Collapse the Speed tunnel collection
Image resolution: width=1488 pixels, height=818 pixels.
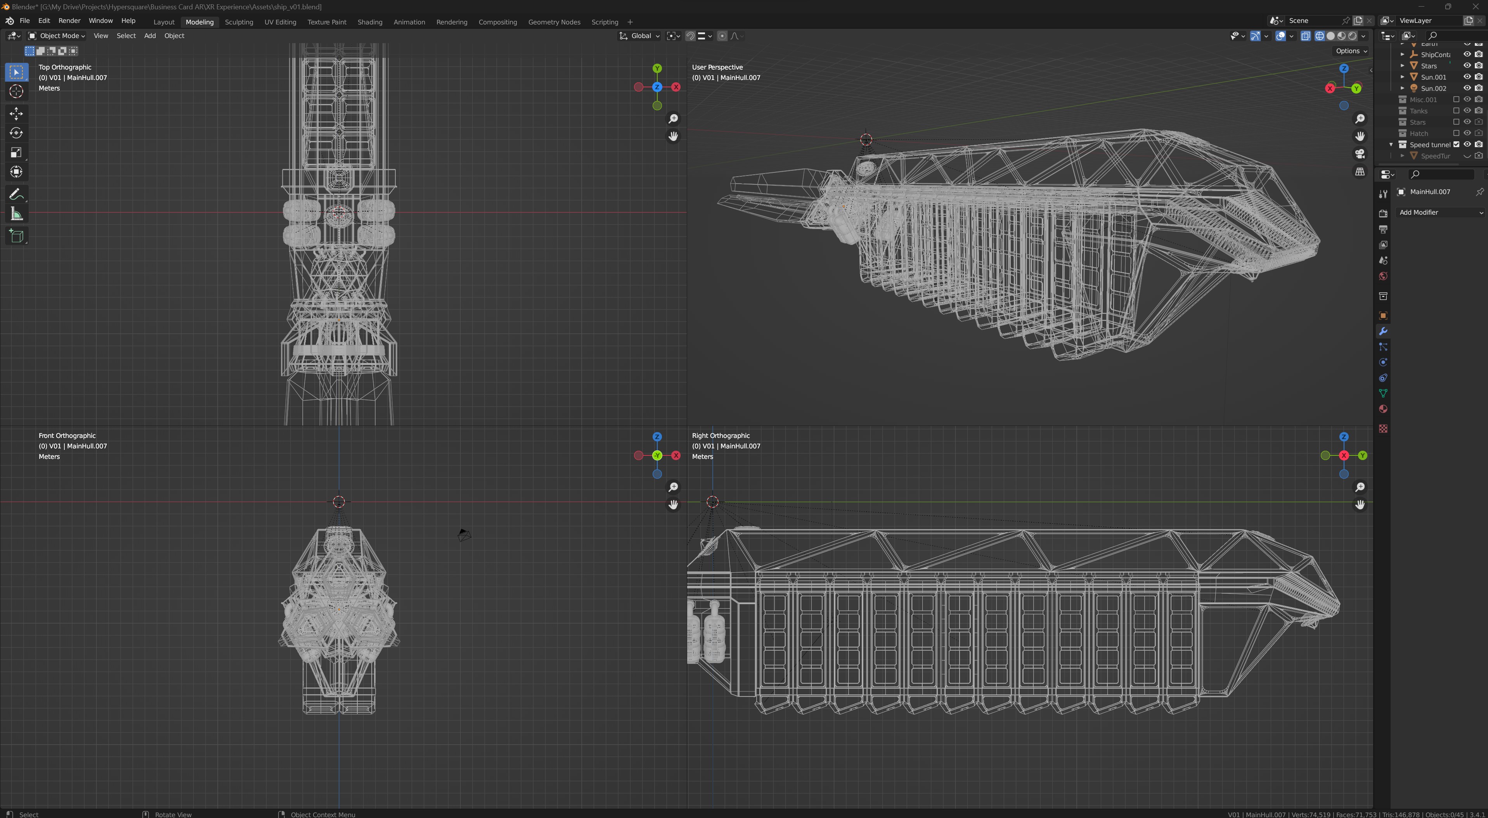pyautogui.click(x=1391, y=144)
